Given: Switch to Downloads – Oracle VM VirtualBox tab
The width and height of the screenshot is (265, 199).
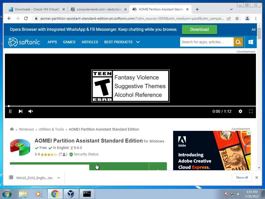Looking at the screenshot, I should click(35, 9).
